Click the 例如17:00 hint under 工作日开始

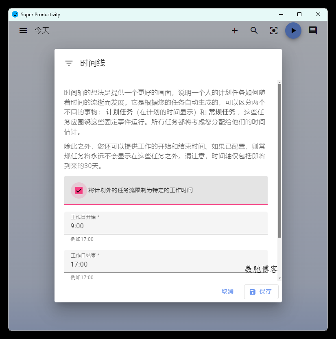82,239
